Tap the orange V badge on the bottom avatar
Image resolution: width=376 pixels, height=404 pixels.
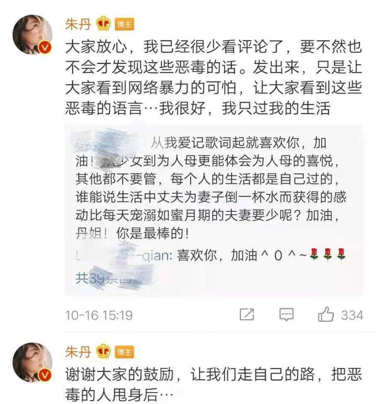(x=45, y=375)
